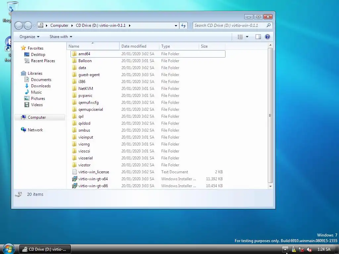
Task: Select the virtio-win-gt-x64 installer icon
Action: 74,179
